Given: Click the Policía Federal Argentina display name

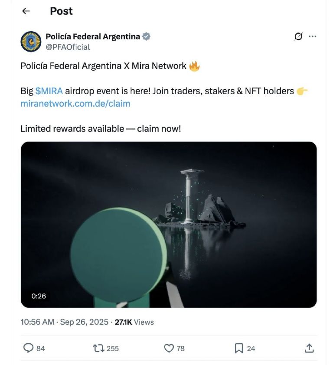Looking at the screenshot, I should point(93,36).
